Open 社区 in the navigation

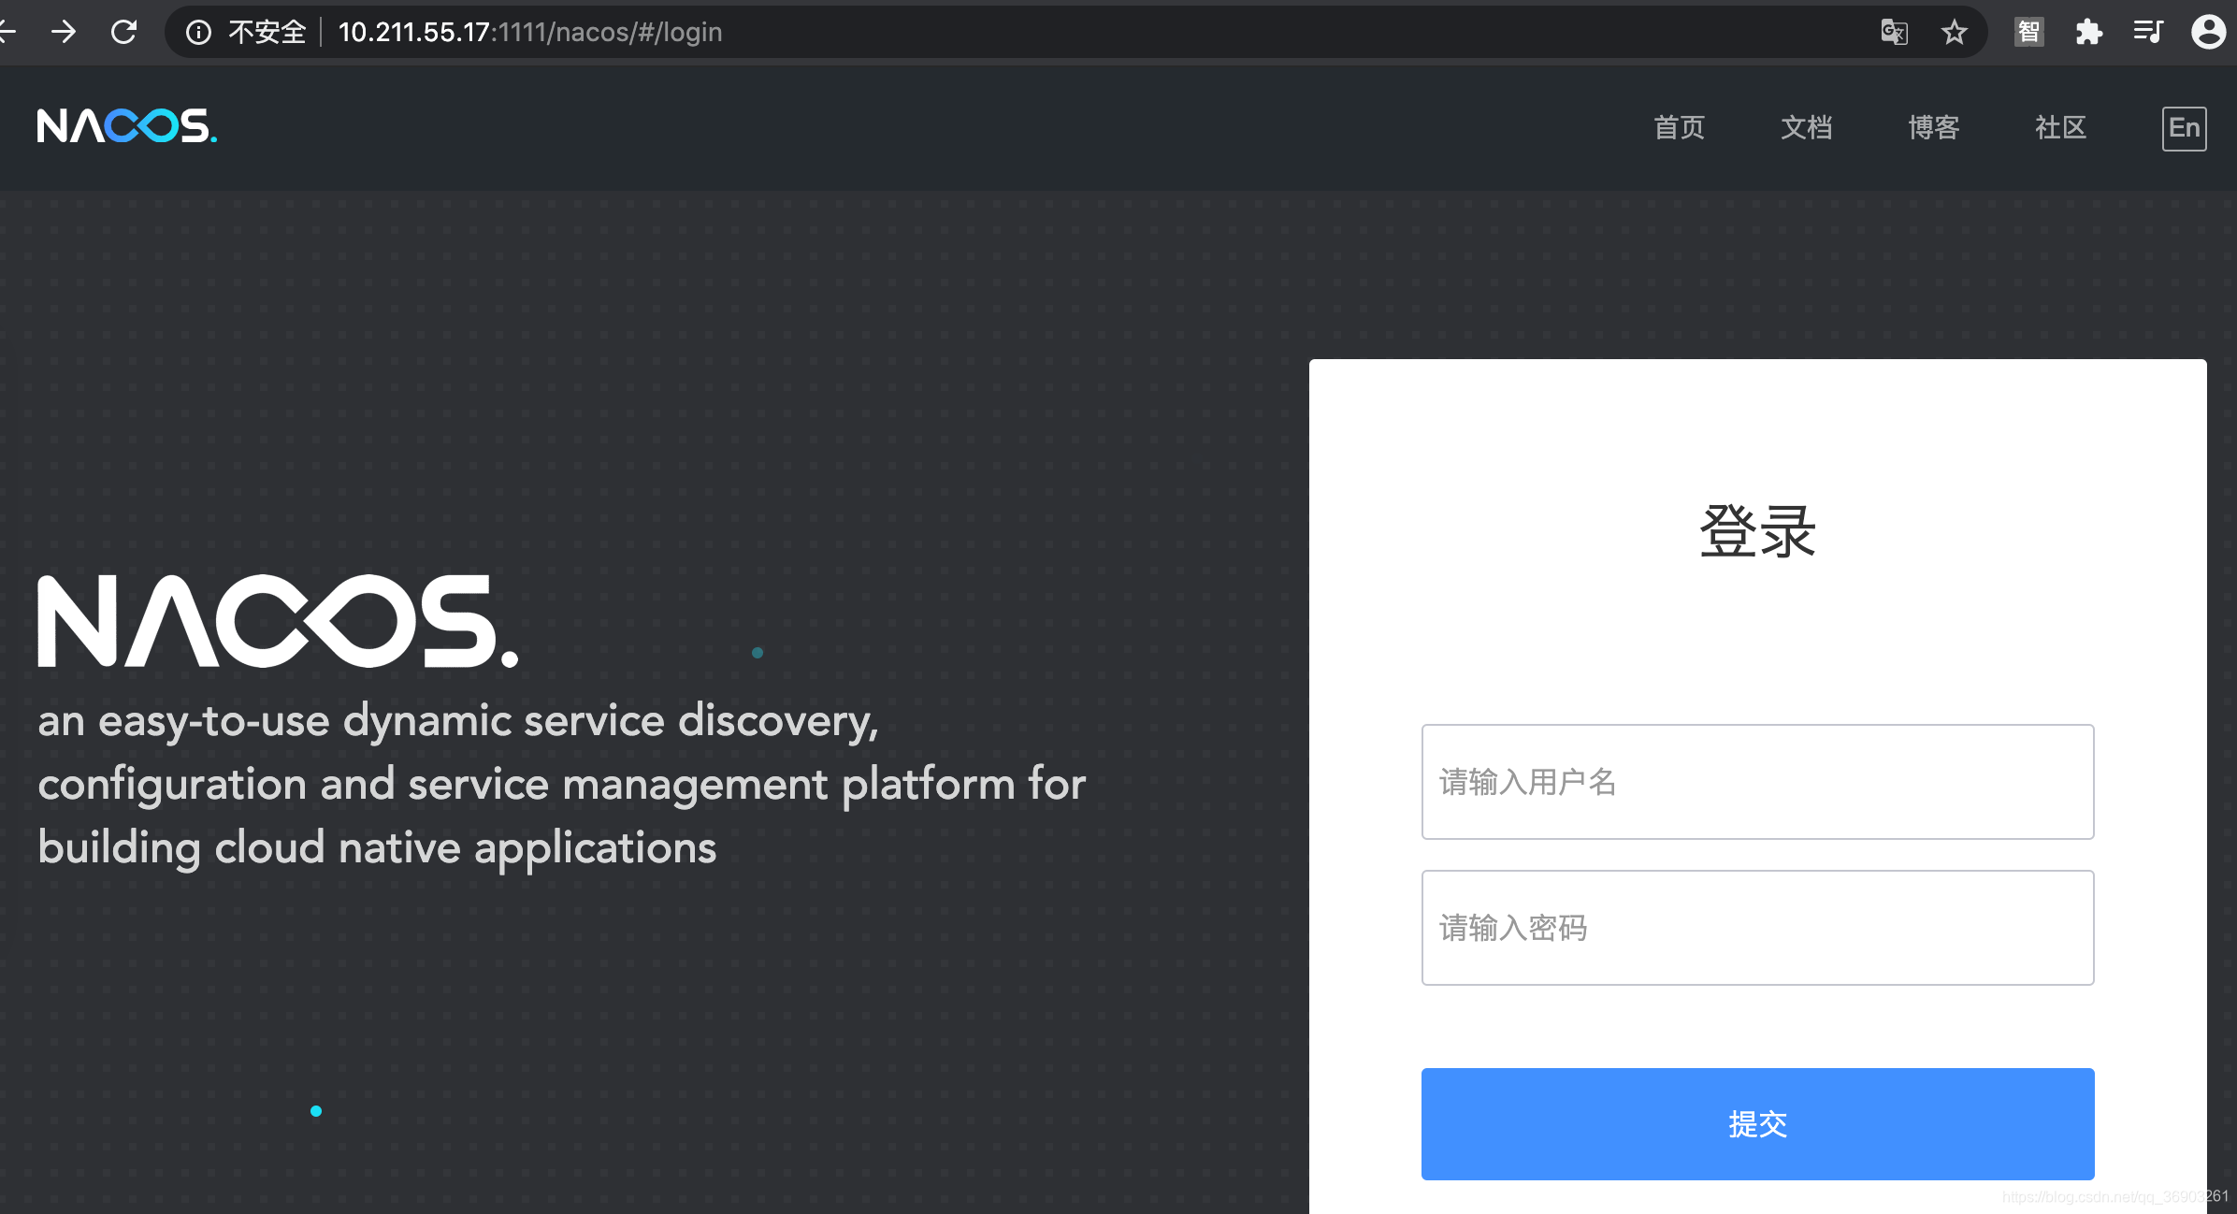[2061, 127]
